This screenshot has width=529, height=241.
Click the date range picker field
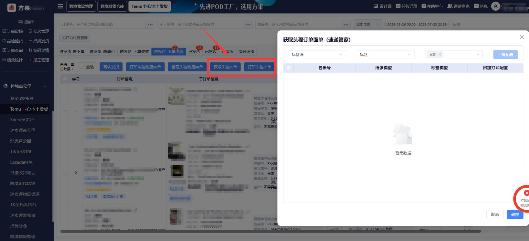416,25
